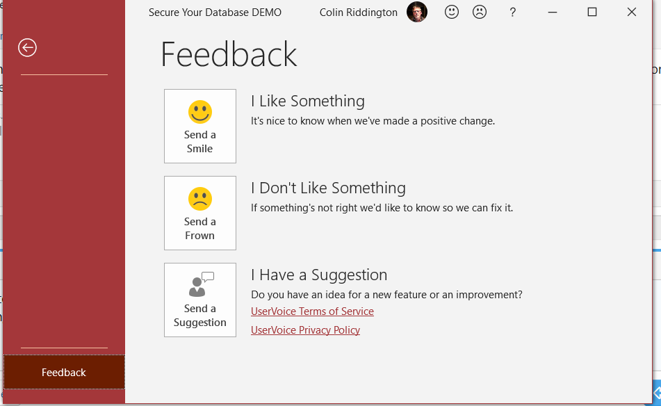Close the application window
Viewport: 661px width, 406px height.
(x=632, y=12)
